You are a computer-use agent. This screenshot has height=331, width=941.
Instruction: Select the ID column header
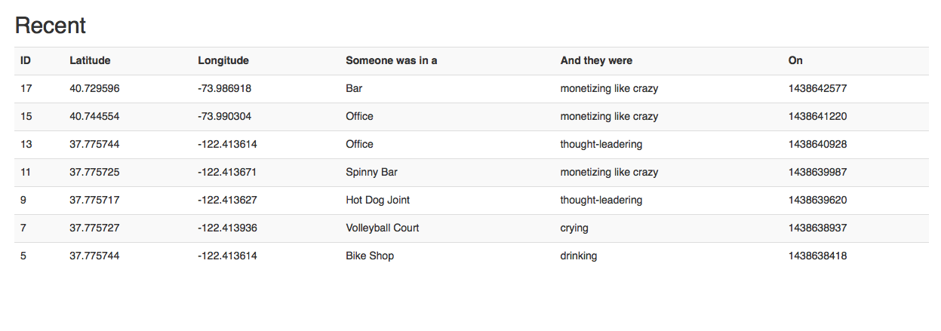tap(26, 60)
